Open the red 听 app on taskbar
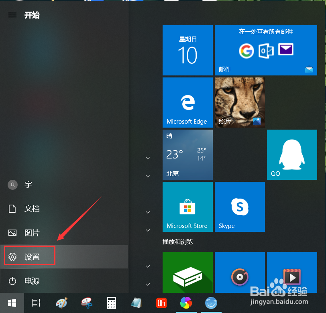The height and width of the screenshot is (313, 326). coord(161,303)
